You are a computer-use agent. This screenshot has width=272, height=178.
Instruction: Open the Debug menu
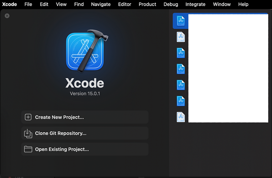point(171,4)
